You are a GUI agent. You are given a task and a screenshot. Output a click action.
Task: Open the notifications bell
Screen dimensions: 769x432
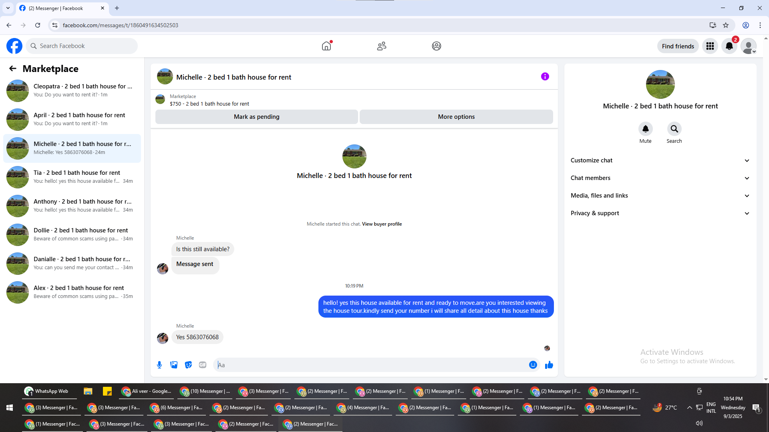pyautogui.click(x=729, y=46)
